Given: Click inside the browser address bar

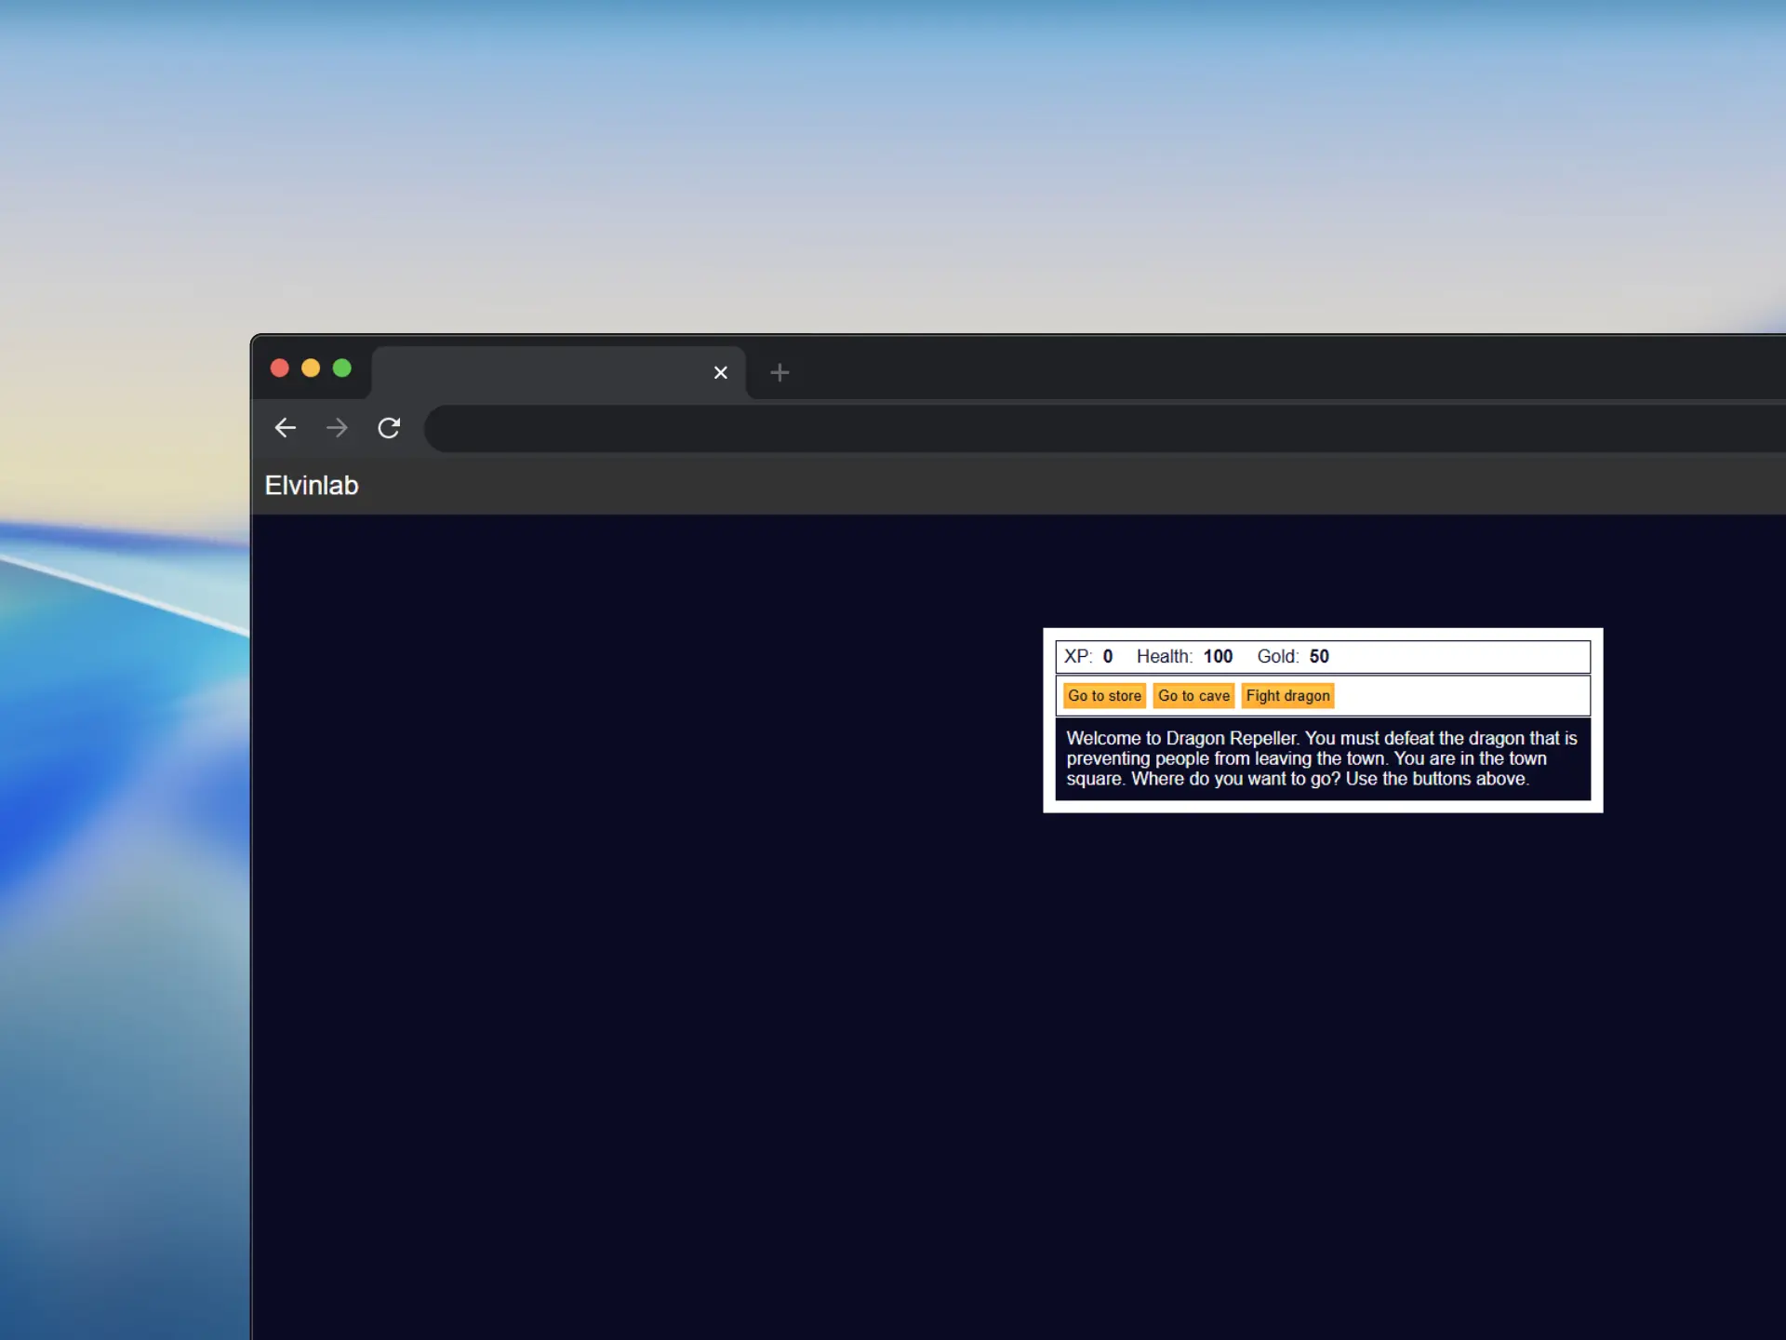Looking at the screenshot, I should 930,429.
